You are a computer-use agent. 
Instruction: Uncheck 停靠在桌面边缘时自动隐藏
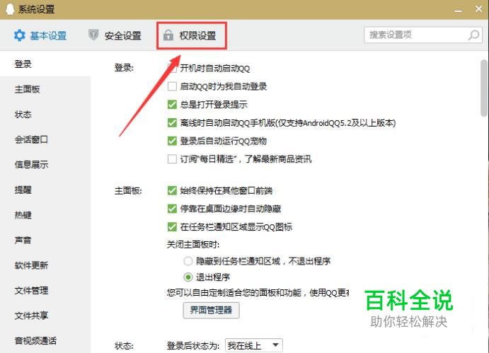click(x=172, y=209)
